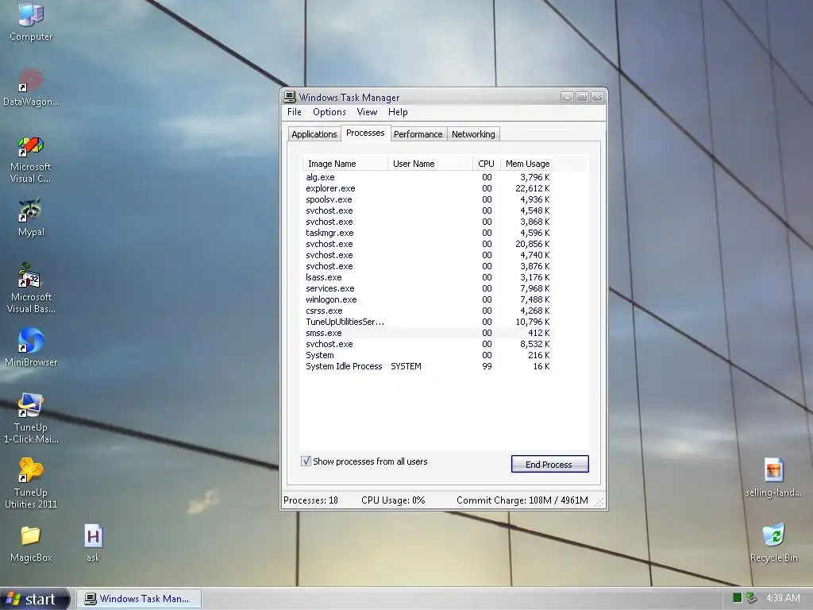
Task: Open the Options menu
Action: [329, 112]
